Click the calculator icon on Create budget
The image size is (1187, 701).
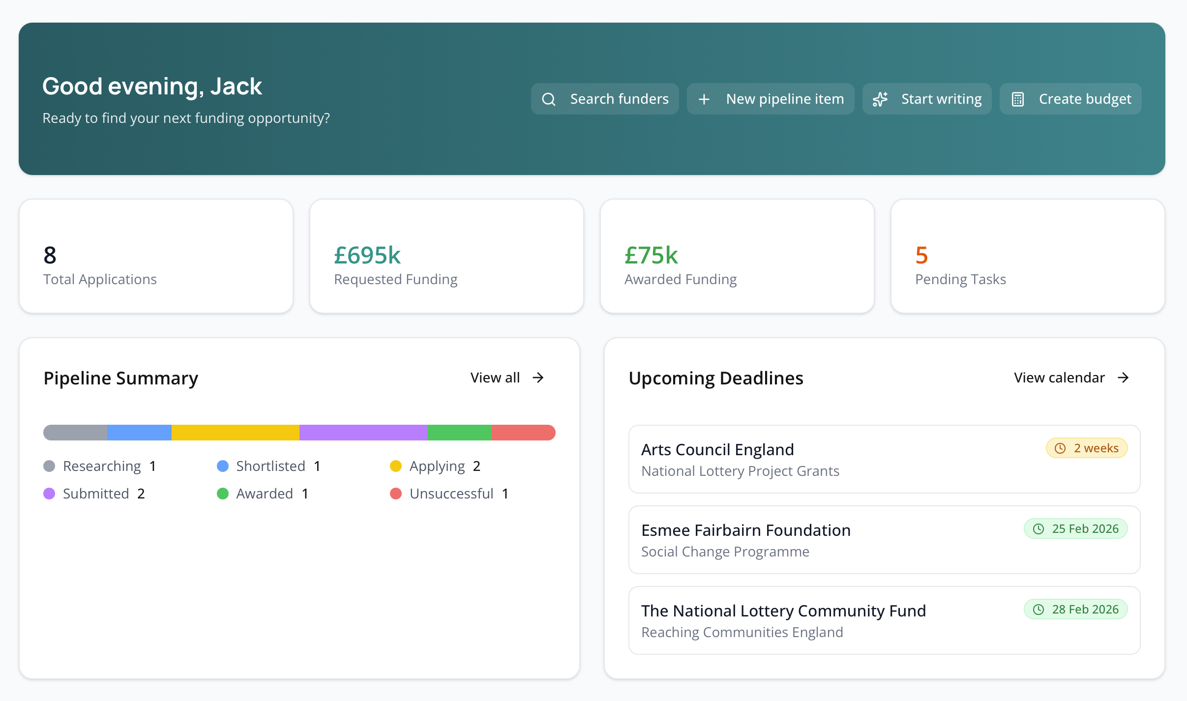(x=1017, y=99)
